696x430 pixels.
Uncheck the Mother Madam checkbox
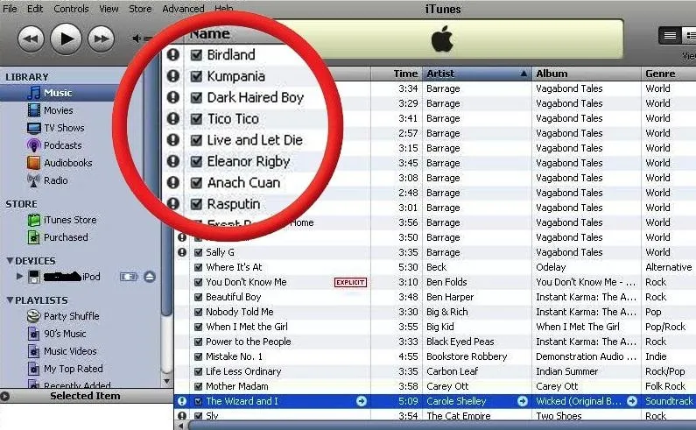[199, 386]
